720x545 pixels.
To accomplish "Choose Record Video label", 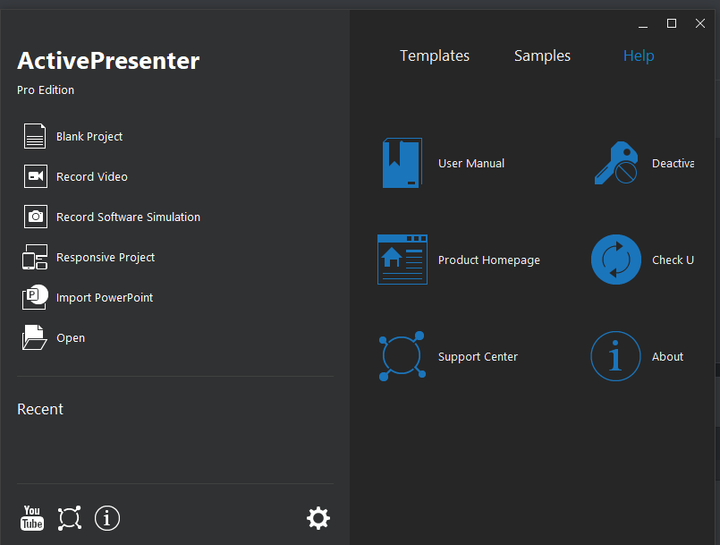I will 92,176.
